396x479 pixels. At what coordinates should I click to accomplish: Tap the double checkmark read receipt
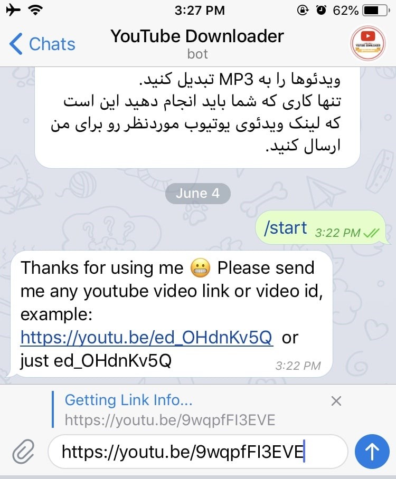click(x=371, y=233)
